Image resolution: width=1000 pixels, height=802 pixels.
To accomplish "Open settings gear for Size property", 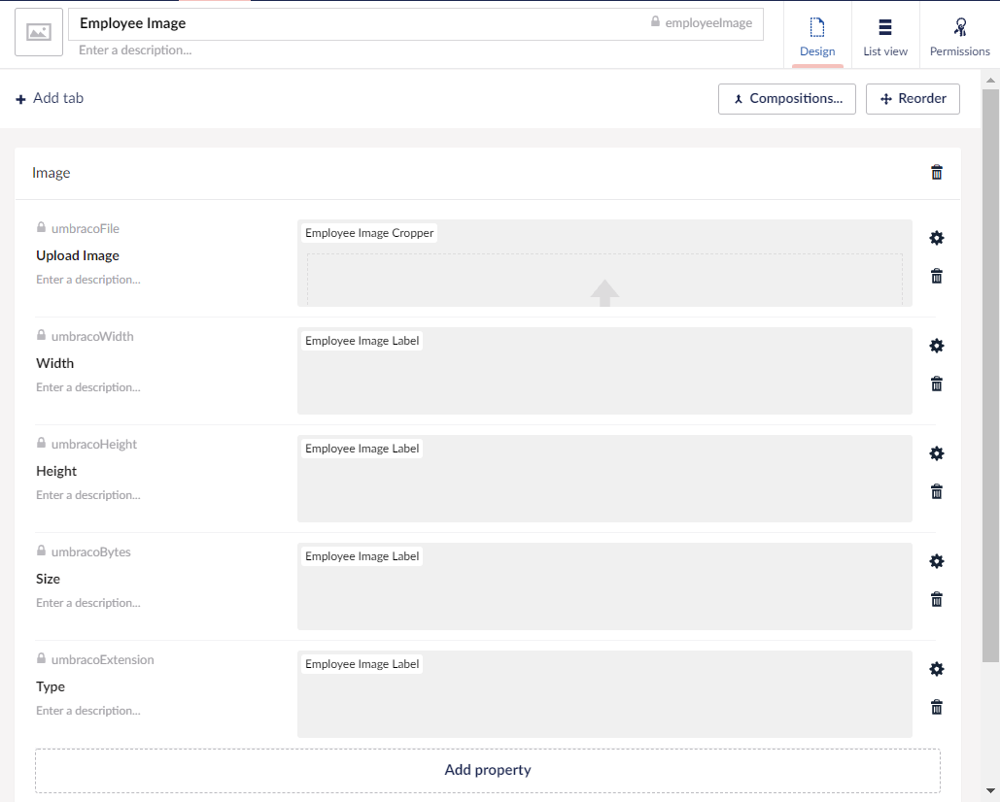I will point(936,561).
